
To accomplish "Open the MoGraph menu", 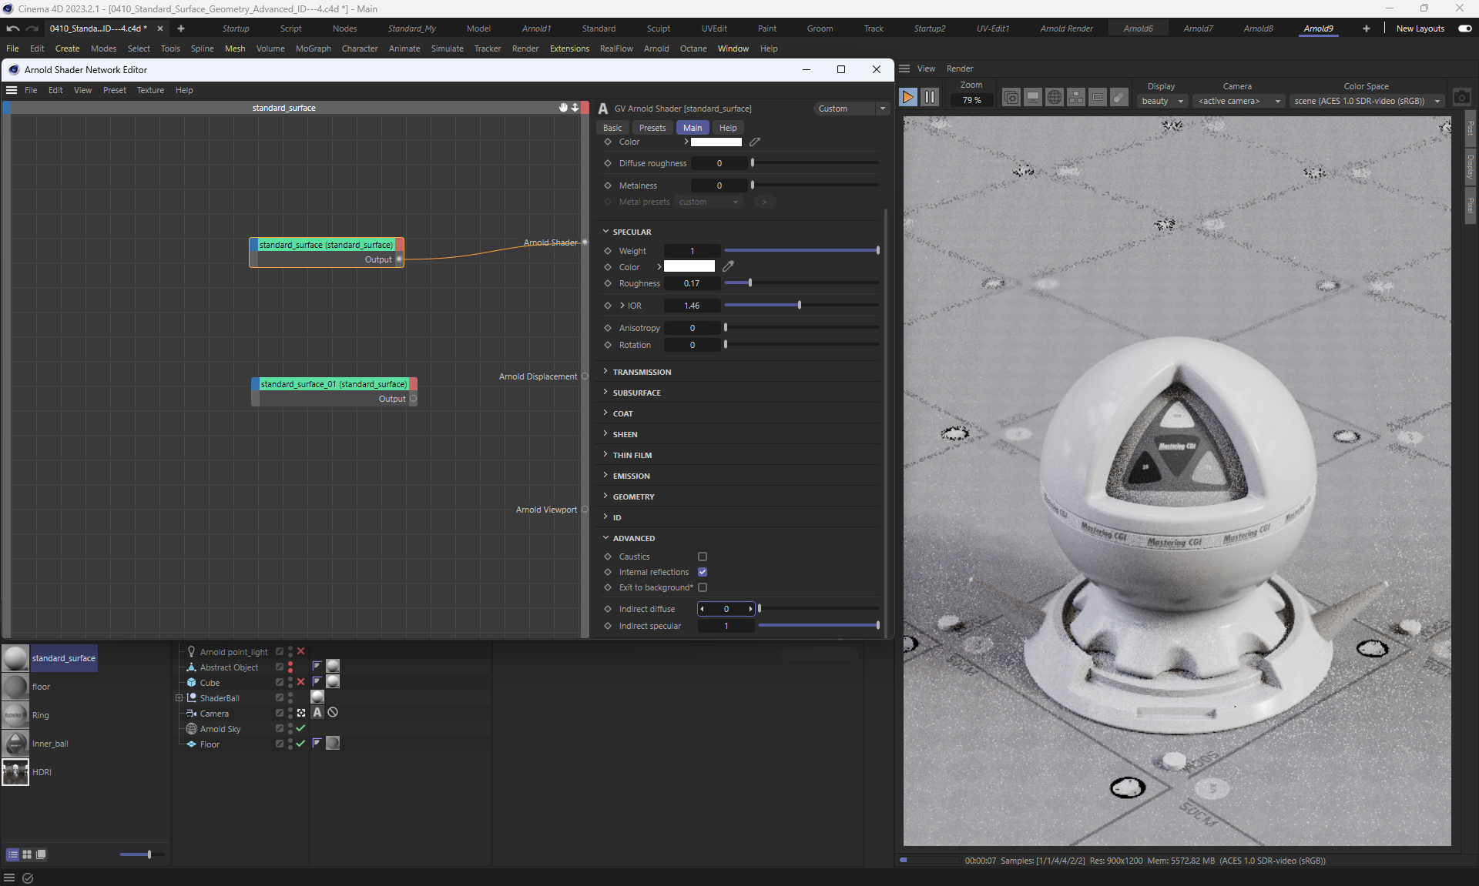I will pyautogui.click(x=313, y=48).
